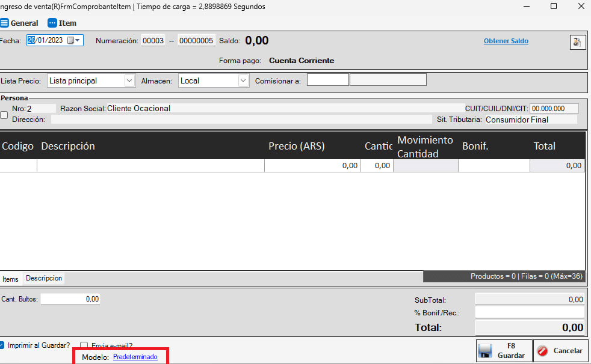Expand the Lista Precio dropdown

click(x=129, y=80)
